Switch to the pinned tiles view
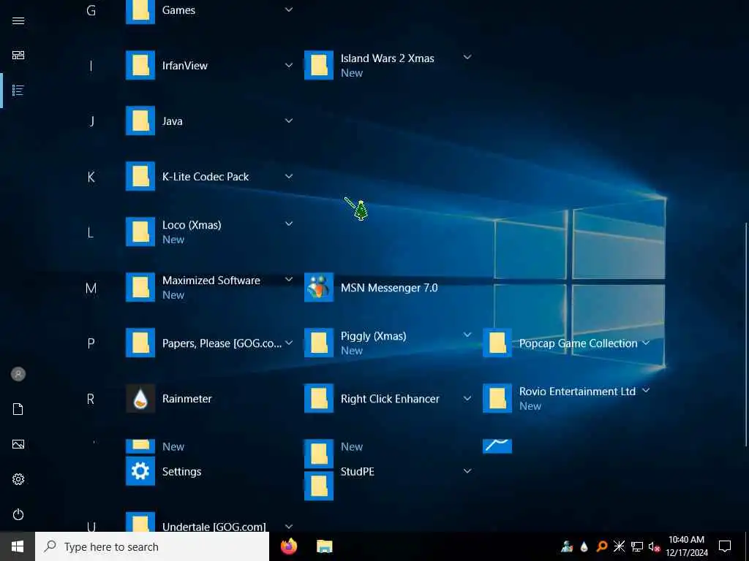The width and height of the screenshot is (749, 561). 18,56
